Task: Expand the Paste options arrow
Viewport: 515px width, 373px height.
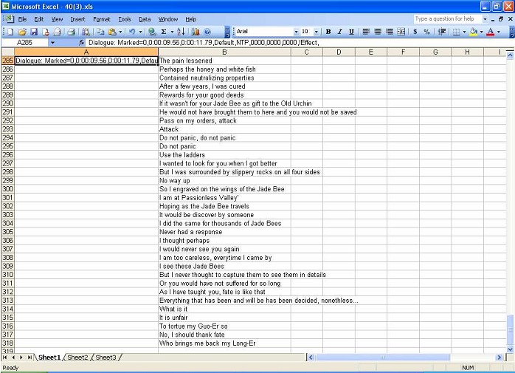Action: [x=120, y=32]
